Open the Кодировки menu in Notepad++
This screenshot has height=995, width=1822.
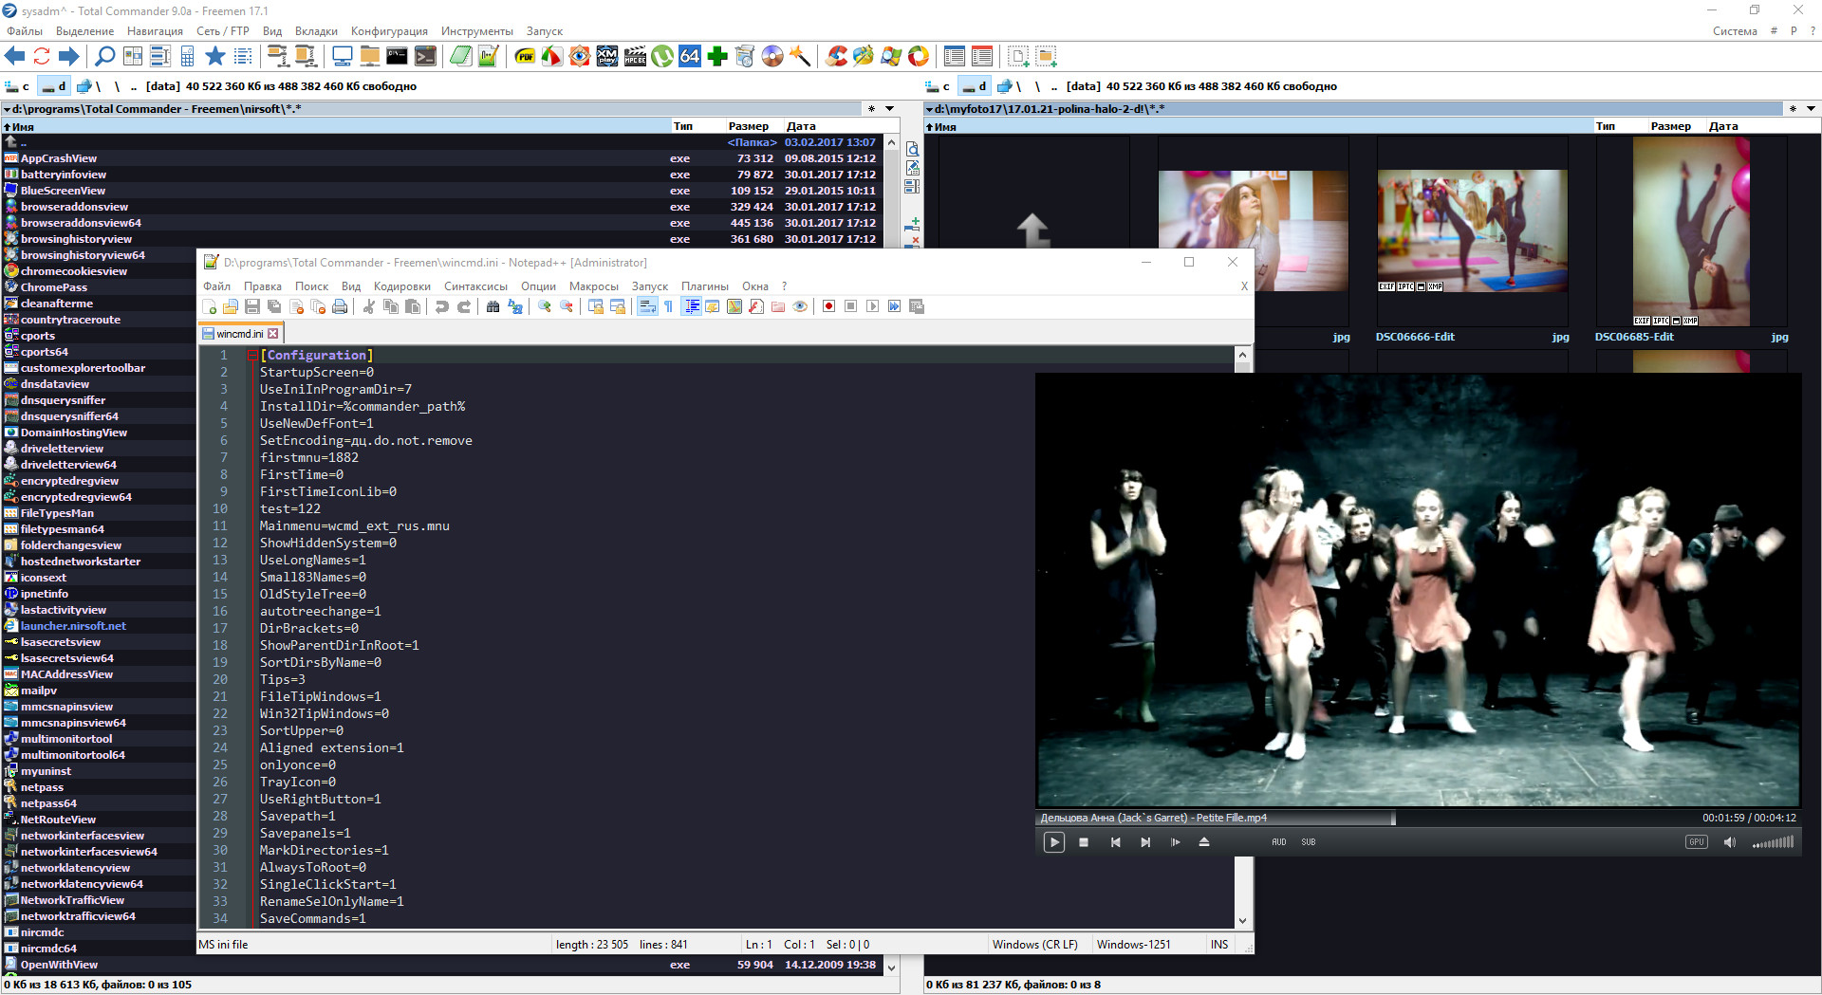point(401,286)
